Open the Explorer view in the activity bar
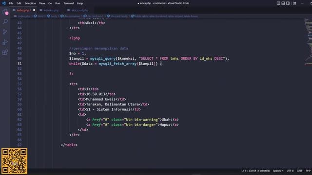 5,12
